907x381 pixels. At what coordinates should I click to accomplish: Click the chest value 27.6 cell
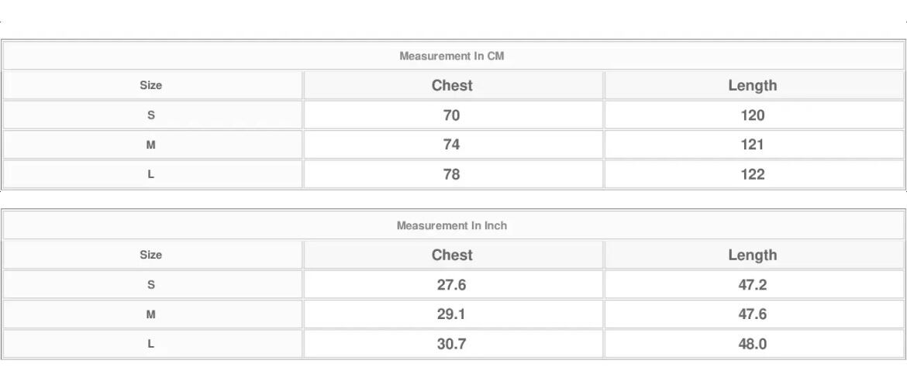(x=452, y=285)
